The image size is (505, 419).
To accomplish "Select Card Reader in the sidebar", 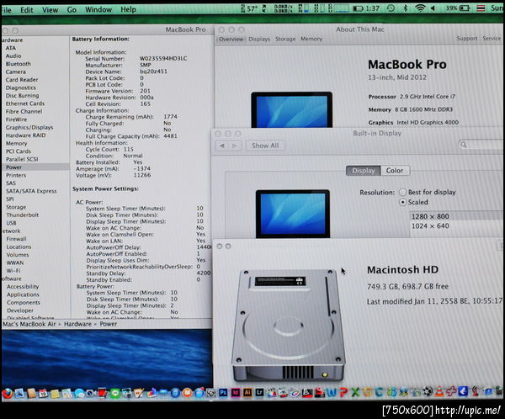I will [22, 80].
